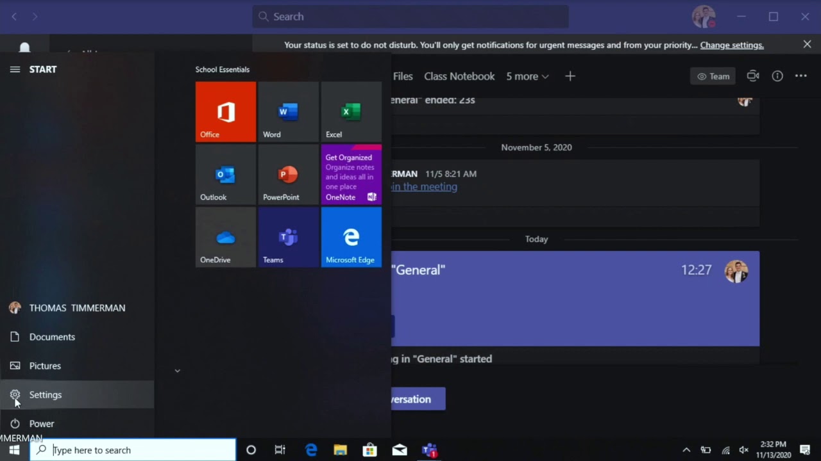This screenshot has height=461, width=821.
Task: Open the THOMAS TIMMERMAN user account menu
Action: (x=77, y=308)
